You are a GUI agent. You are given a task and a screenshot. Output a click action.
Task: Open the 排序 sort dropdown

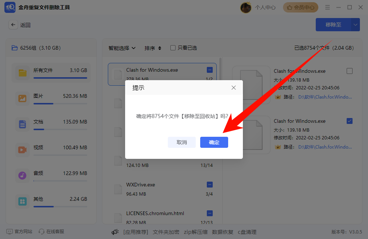(x=153, y=48)
